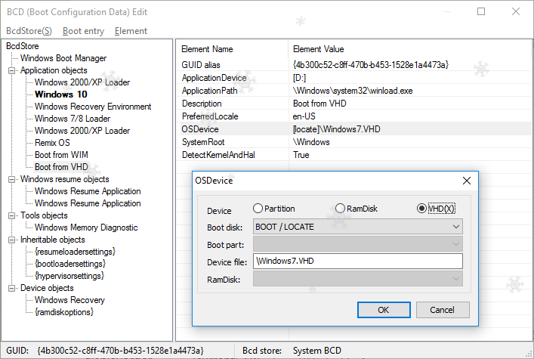Screen dimensions: 534x359
Task: Open the Boot disk dropdown
Action: click(x=357, y=227)
